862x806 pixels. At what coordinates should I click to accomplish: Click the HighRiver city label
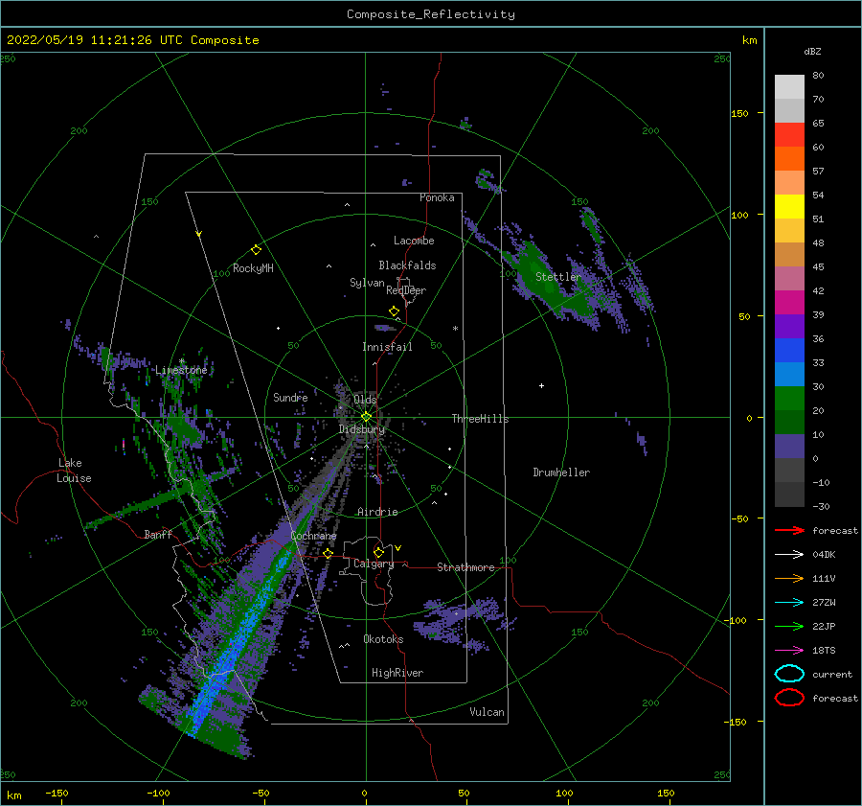point(397,673)
